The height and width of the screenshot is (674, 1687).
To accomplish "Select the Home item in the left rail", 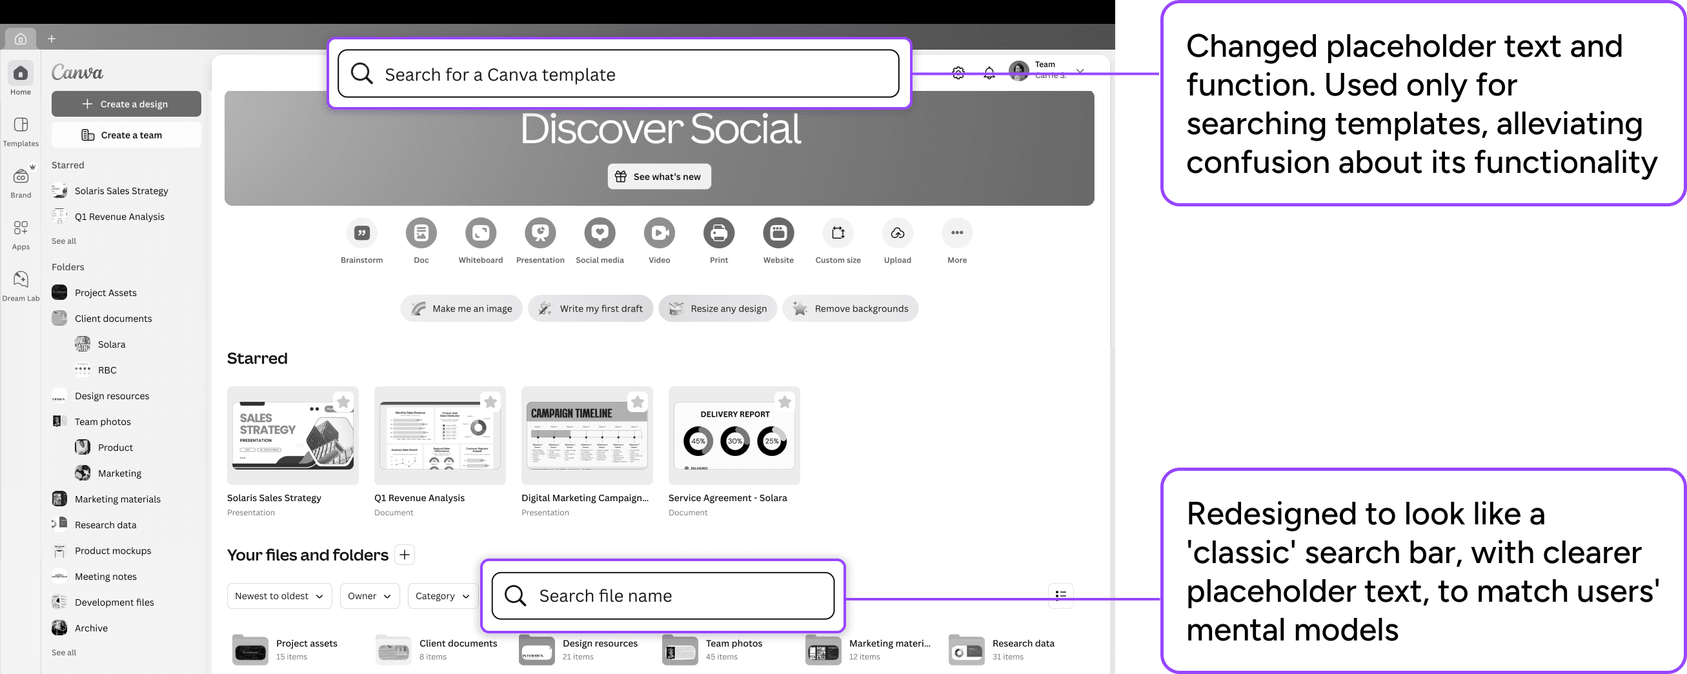I will click(x=21, y=79).
